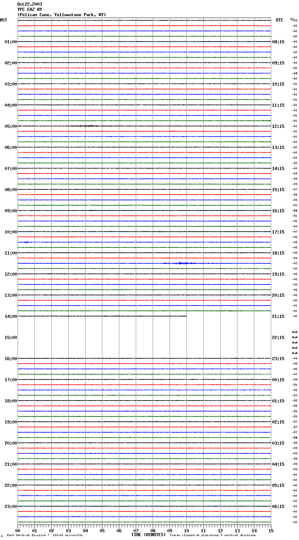299x540 pixels.
Task: Select the '21:00' MST hour label
Action: 11,464
